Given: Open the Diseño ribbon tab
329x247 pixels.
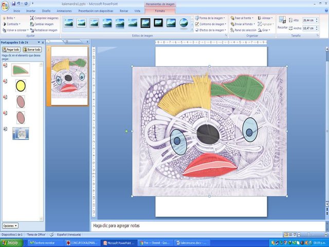Looking at the screenshot, I should point(46,11).
